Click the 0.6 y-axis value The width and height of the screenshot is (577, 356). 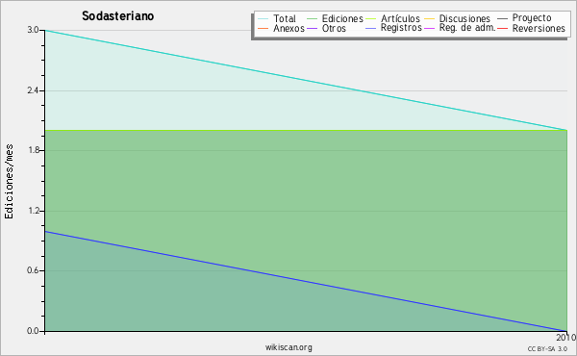click(33, 270)
